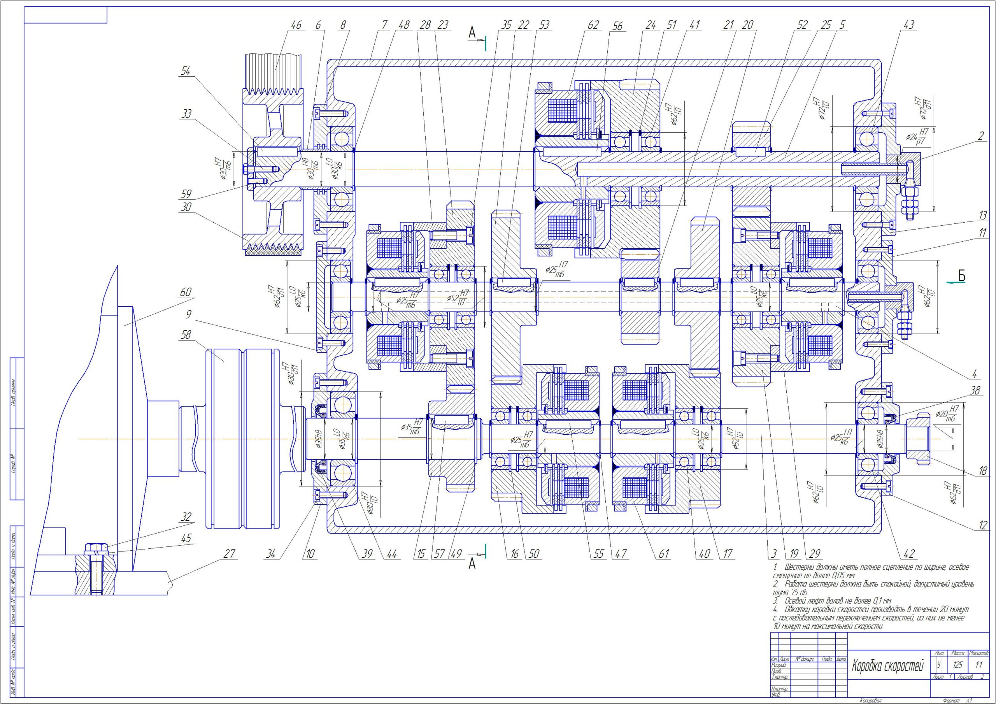Select part callout number 57
Screen dimensions: 996x704
(440, 554)
